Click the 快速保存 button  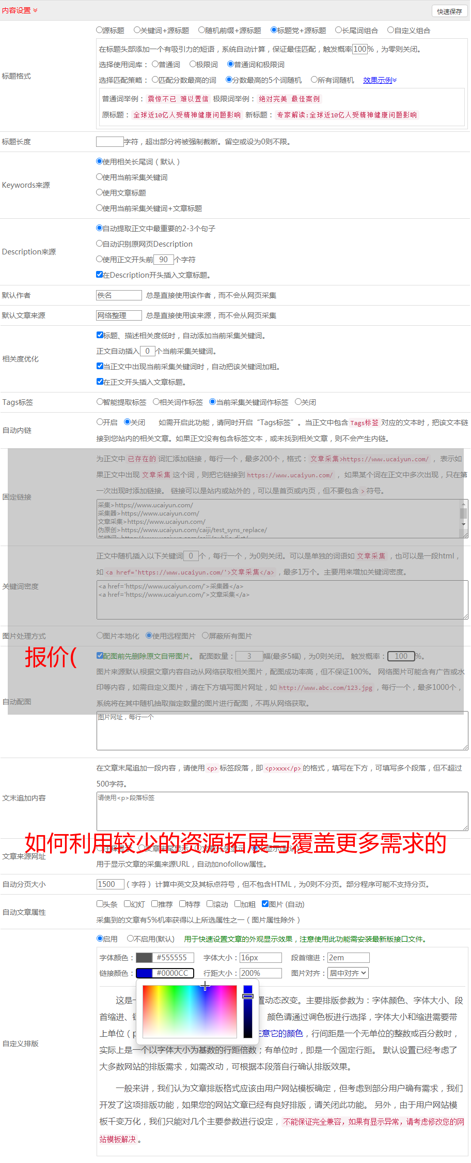pyautogui.click(x=449, y=11)
